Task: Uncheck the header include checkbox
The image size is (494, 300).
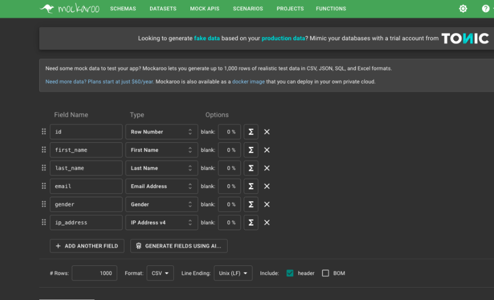Action: click(290, 273)
